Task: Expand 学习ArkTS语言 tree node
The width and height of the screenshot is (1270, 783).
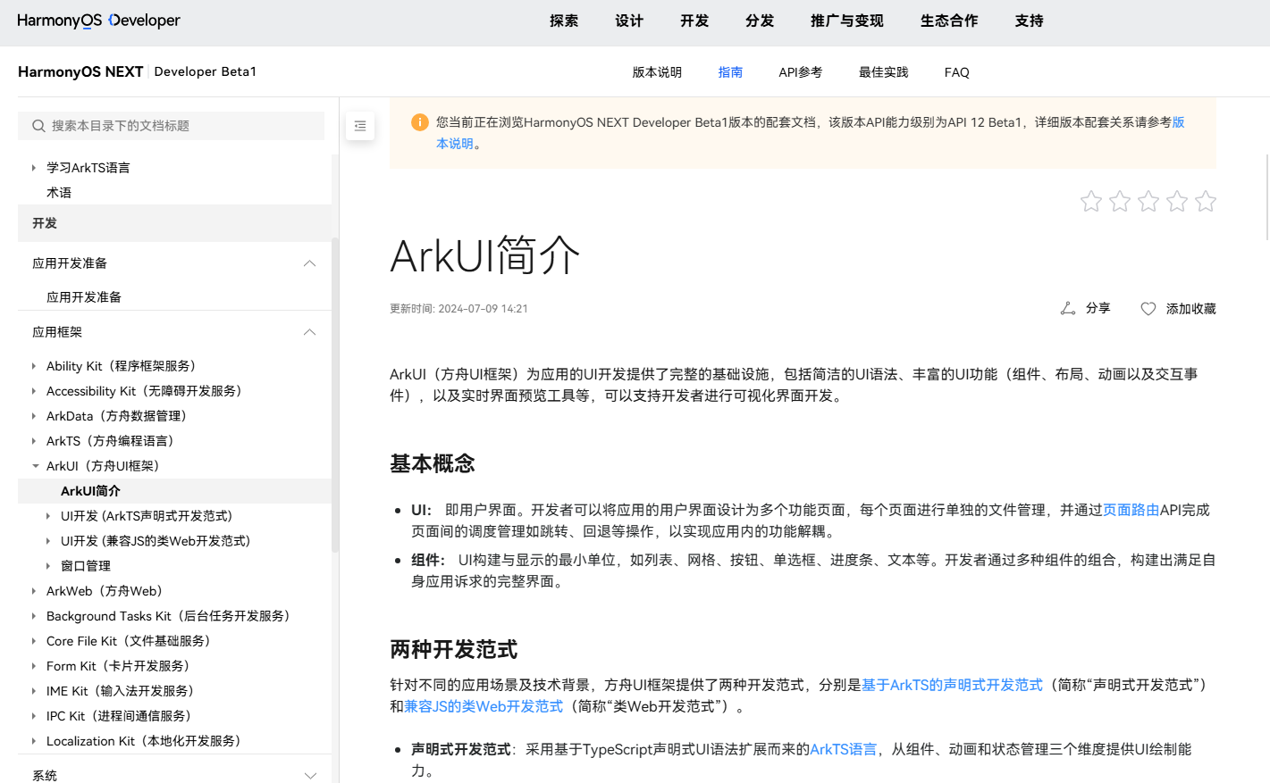Action: click(34, 168)
